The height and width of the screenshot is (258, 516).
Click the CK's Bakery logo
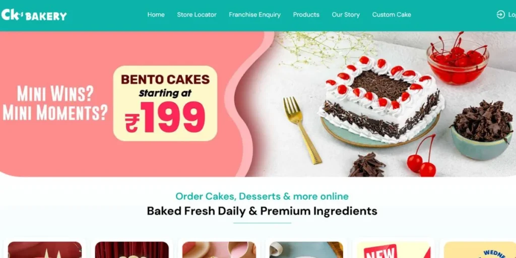point(34,15)
